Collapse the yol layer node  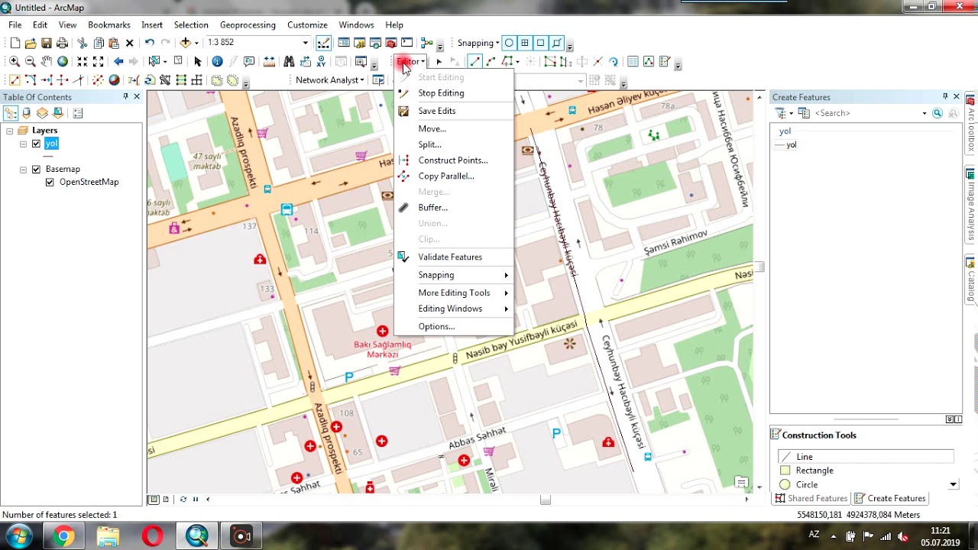tap(23, 144)
